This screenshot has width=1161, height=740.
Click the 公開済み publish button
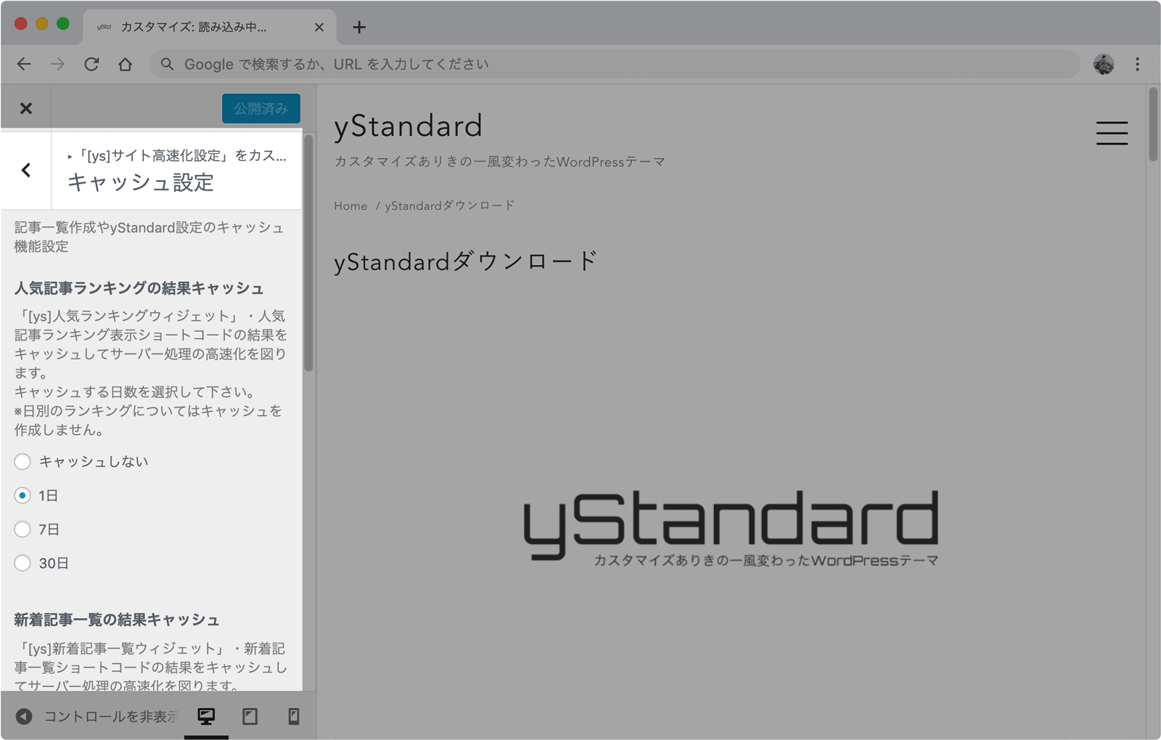coord(260,108)
